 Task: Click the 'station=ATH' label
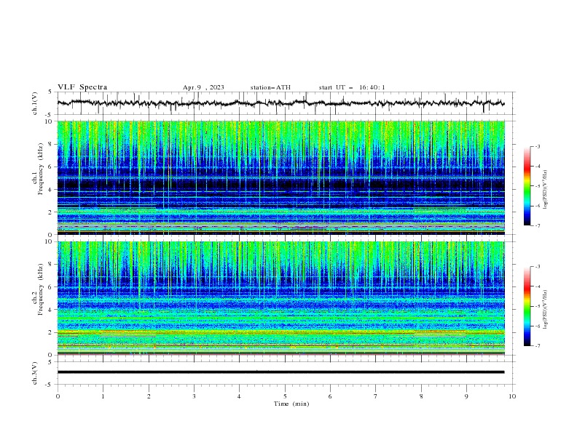(x=270, y=87)
